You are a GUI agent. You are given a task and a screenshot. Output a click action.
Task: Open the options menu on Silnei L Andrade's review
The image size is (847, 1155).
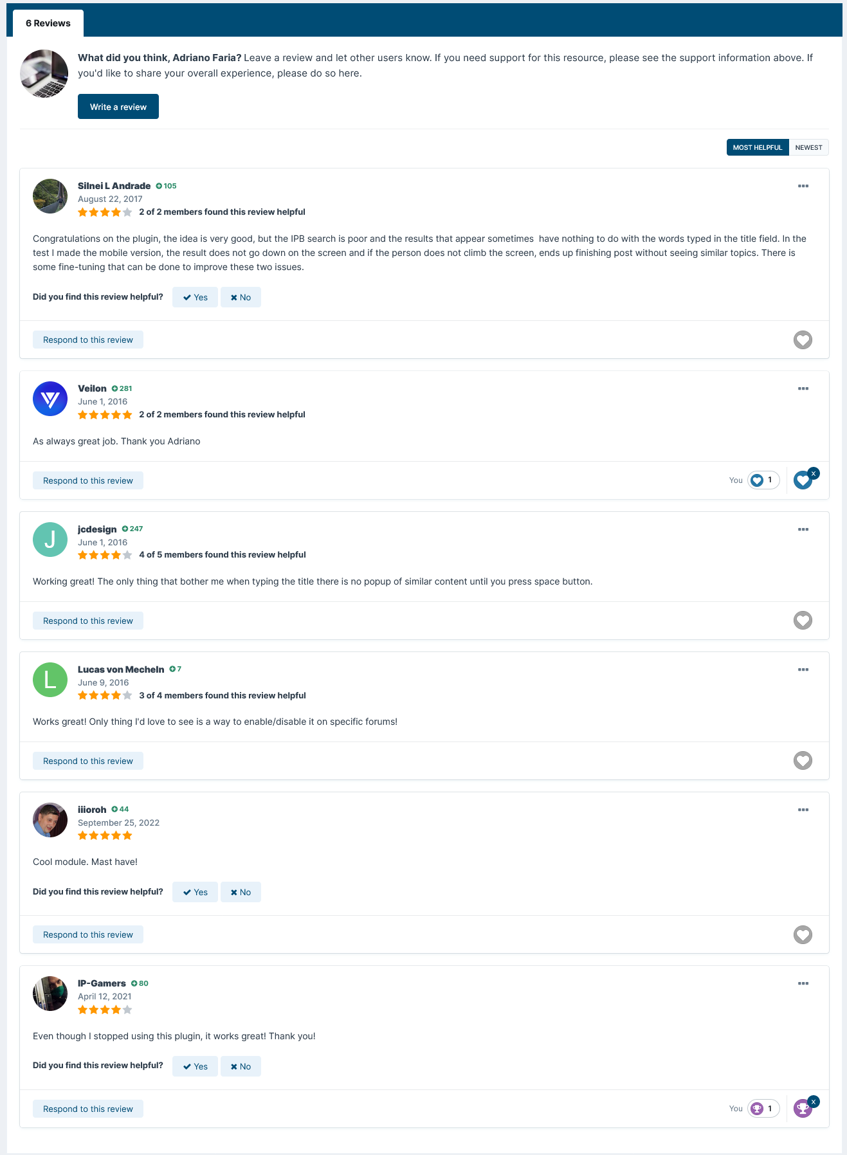803,186
